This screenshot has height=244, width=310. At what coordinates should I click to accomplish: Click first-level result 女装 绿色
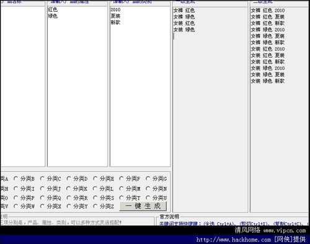click(x=184, y=30)
